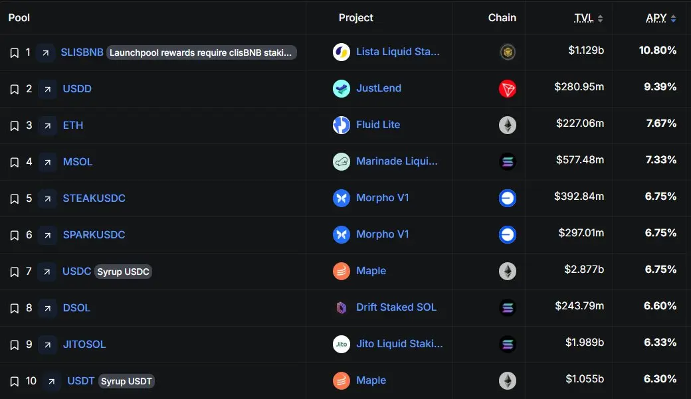The image size is (691, 399).
Task: Bookmark the ETH pool row
Action: (14, 126)
